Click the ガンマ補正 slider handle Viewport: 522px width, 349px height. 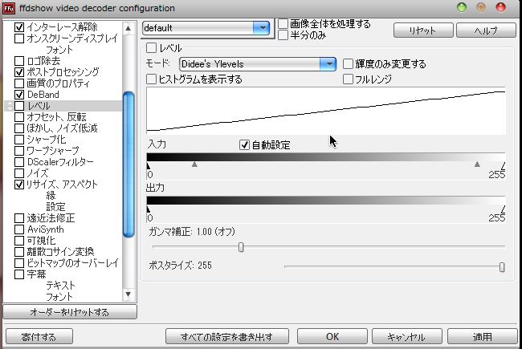[241, 247]
